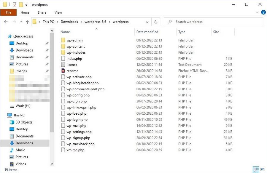The image size is (267, 173).
Task: Open the File ribbon tab
Action: [8, 12]
